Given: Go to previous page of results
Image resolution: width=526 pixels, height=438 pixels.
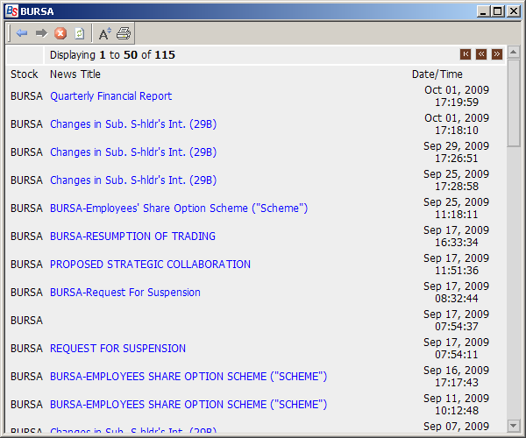Looking at the screenshot, I should [481, 54].
